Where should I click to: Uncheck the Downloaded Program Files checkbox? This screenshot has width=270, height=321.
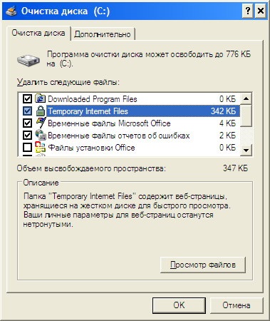[27, 99]
